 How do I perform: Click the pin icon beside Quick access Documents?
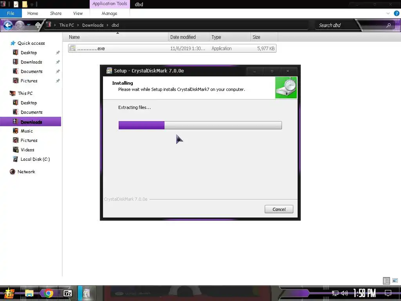(x=58, y=71)
